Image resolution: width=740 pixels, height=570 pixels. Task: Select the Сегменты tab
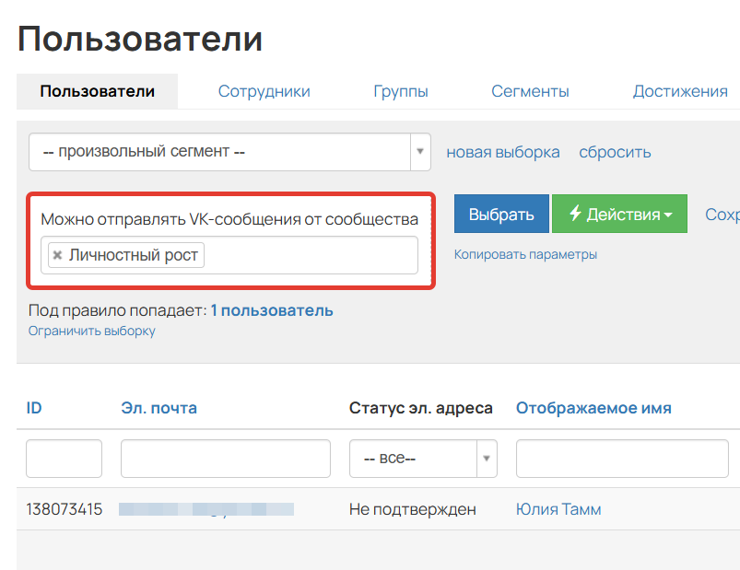(530, 91)
